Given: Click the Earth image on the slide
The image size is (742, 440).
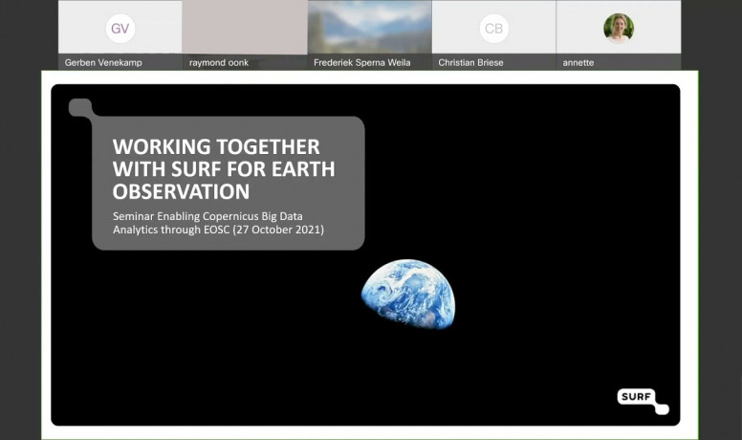Looking at the screenshot, I should click(408, 294).
